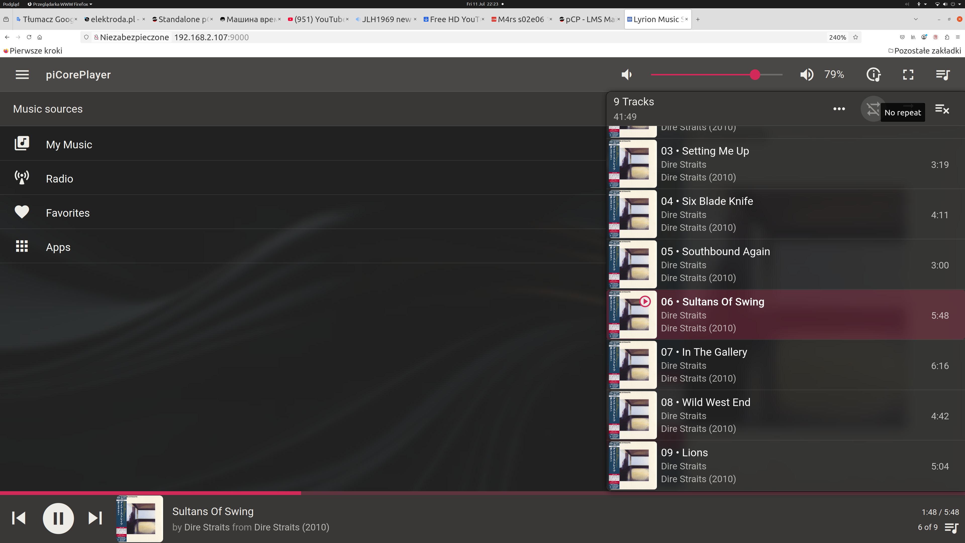Screen dimensions: 965x543
Task: Skip to next track
Action: [95, 518]
